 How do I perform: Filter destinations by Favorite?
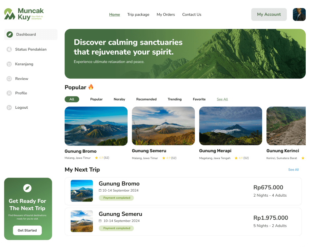pyautogui.click(x=199, y=99)
